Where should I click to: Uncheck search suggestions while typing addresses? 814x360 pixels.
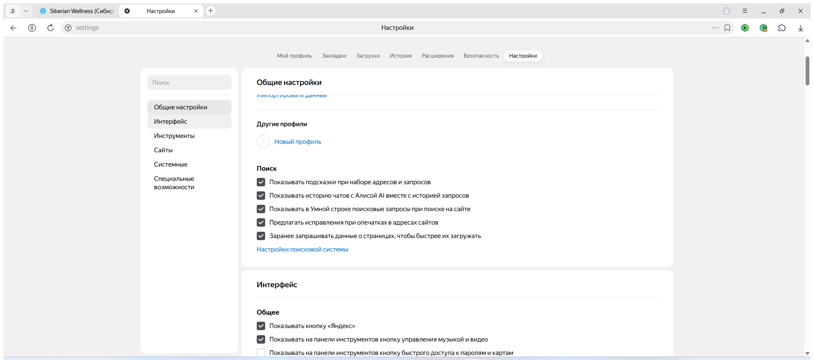pos(261,182)
